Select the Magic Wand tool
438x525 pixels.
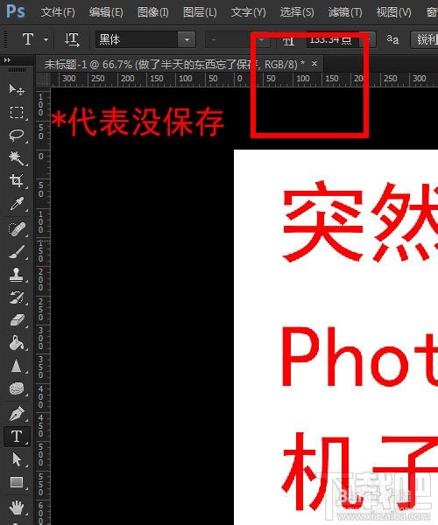click(17, 158)
